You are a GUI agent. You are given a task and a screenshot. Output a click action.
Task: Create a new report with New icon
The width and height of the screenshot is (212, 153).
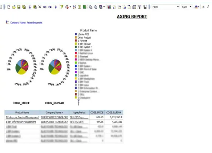click(x=9, y=7)
